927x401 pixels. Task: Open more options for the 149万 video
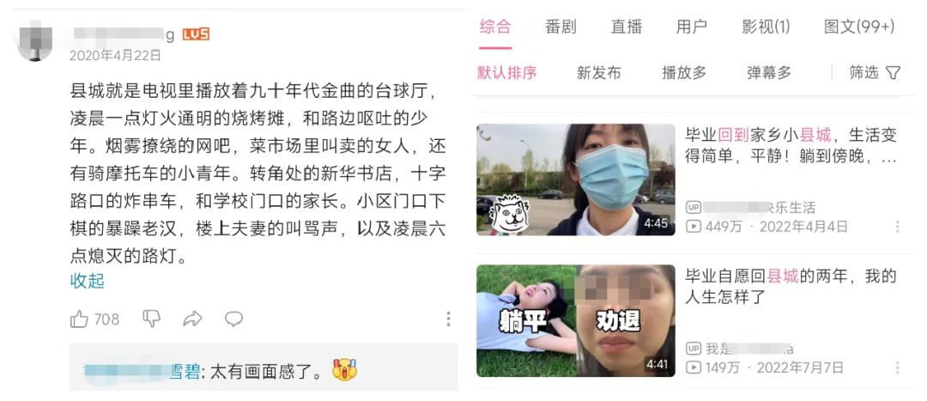tap(898, 368)
